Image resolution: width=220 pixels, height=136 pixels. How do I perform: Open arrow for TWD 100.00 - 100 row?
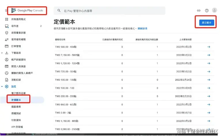[x=209, y=88]
